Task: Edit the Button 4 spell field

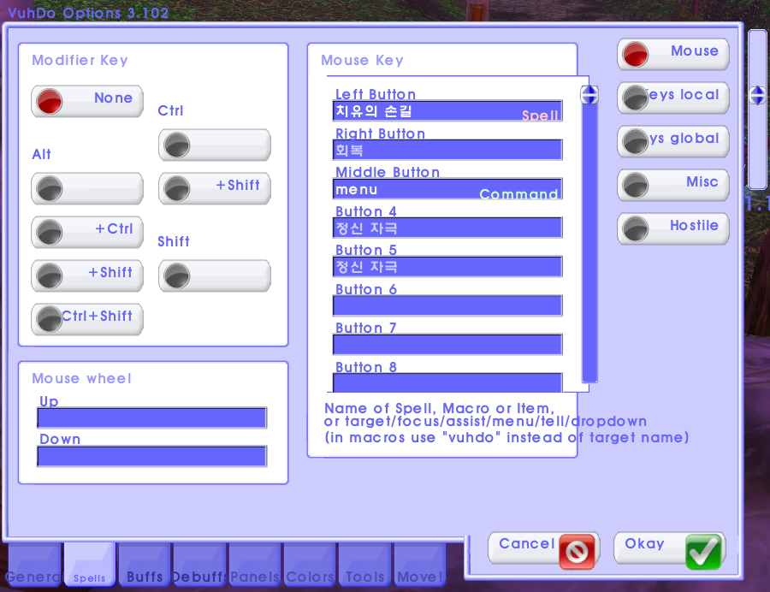Action: 447,228
